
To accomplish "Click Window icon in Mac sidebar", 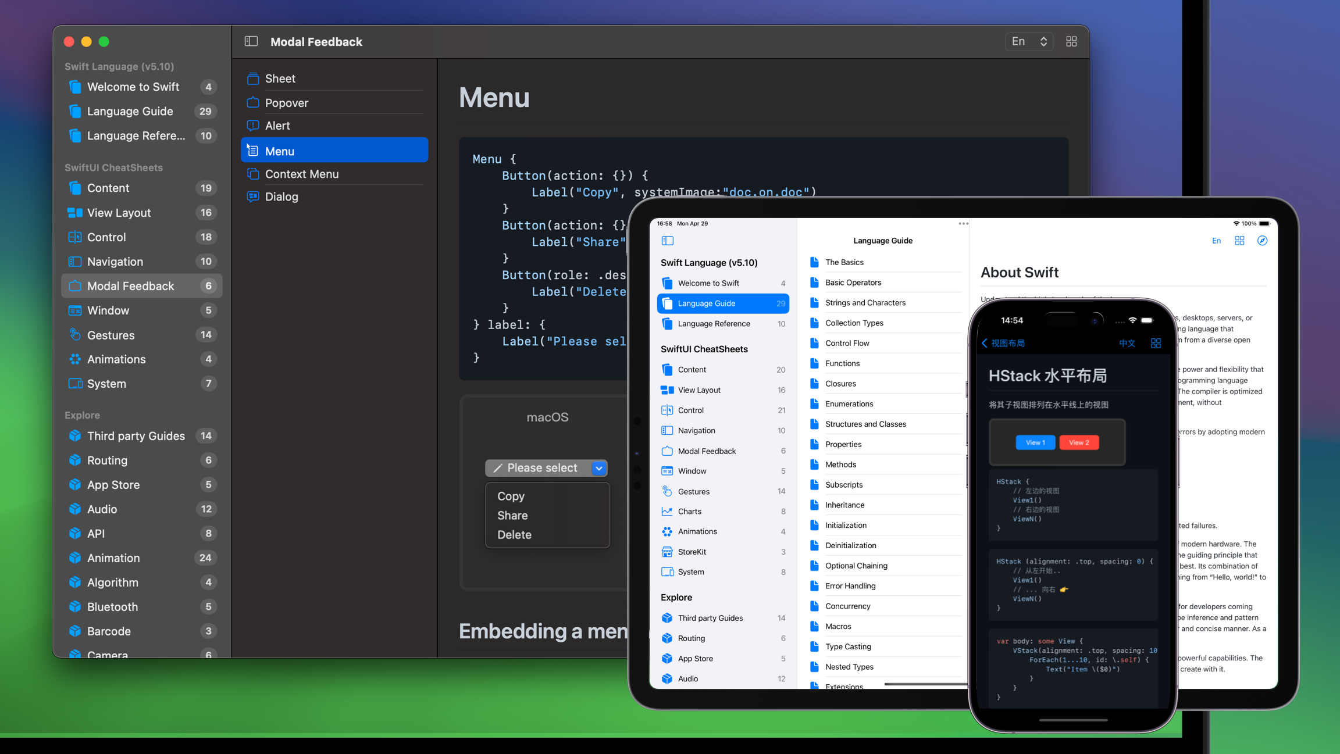I will pos(75,310).
